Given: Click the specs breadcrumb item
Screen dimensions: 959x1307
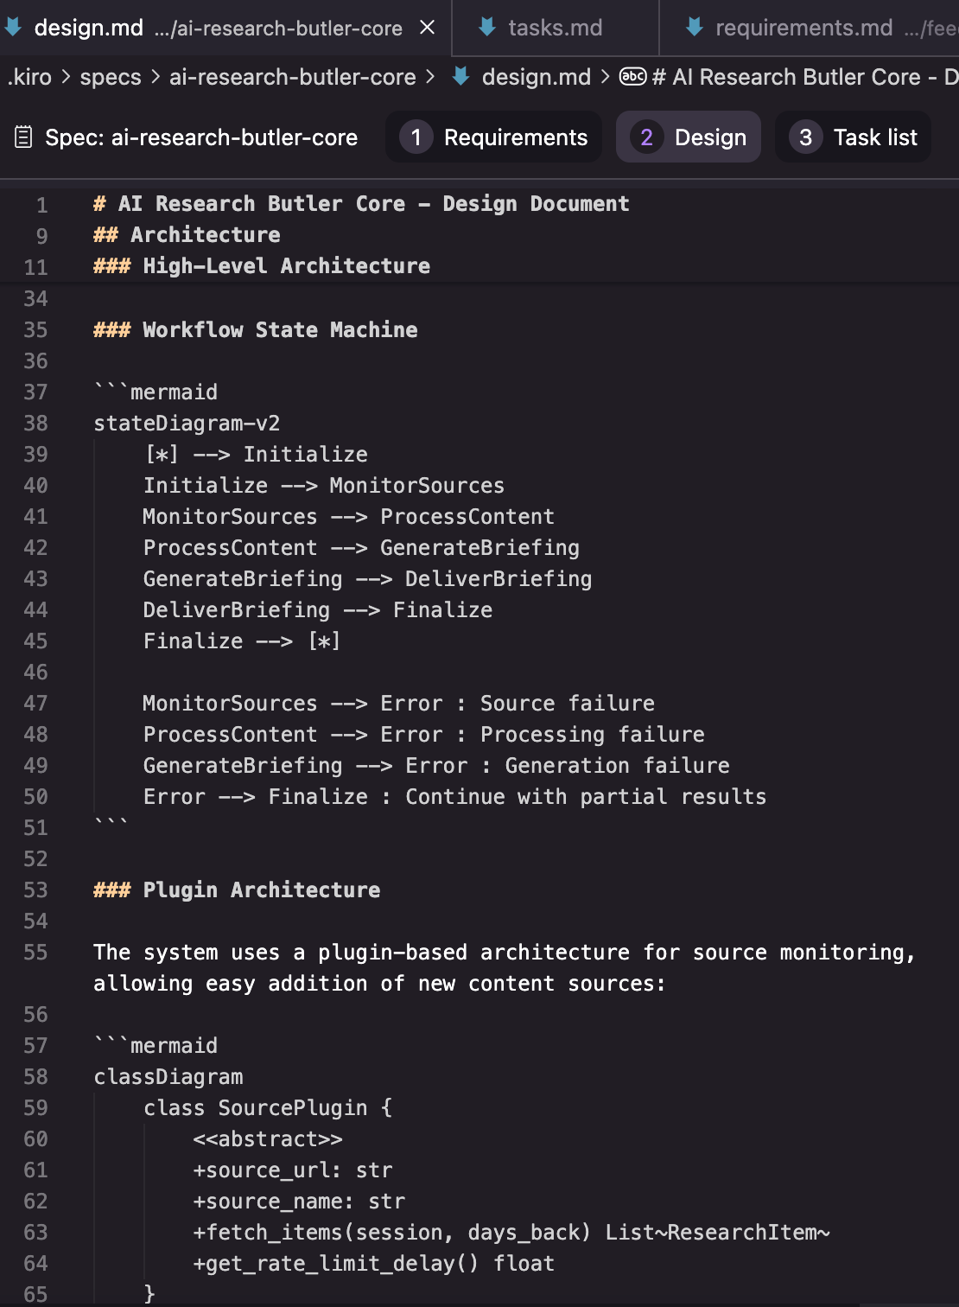Looking at the screenshot, I should click(x=111, y=77).
